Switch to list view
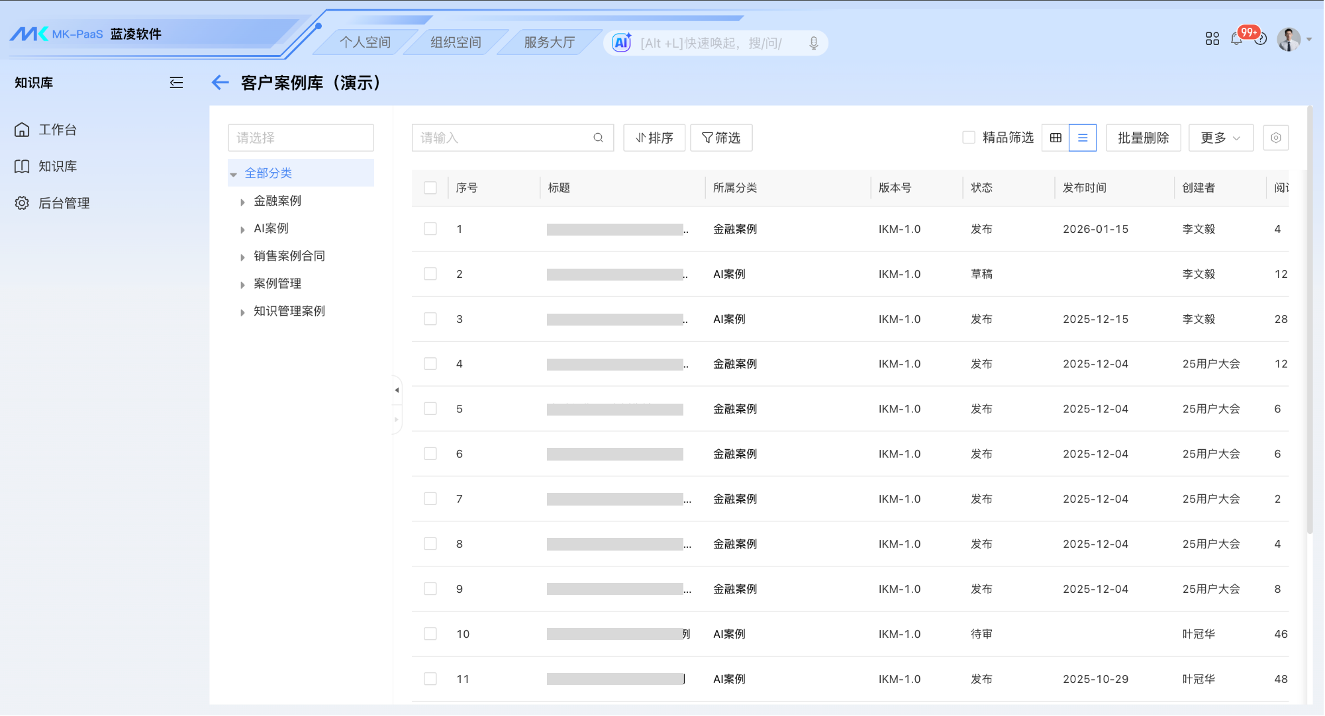 (1083, 138)
